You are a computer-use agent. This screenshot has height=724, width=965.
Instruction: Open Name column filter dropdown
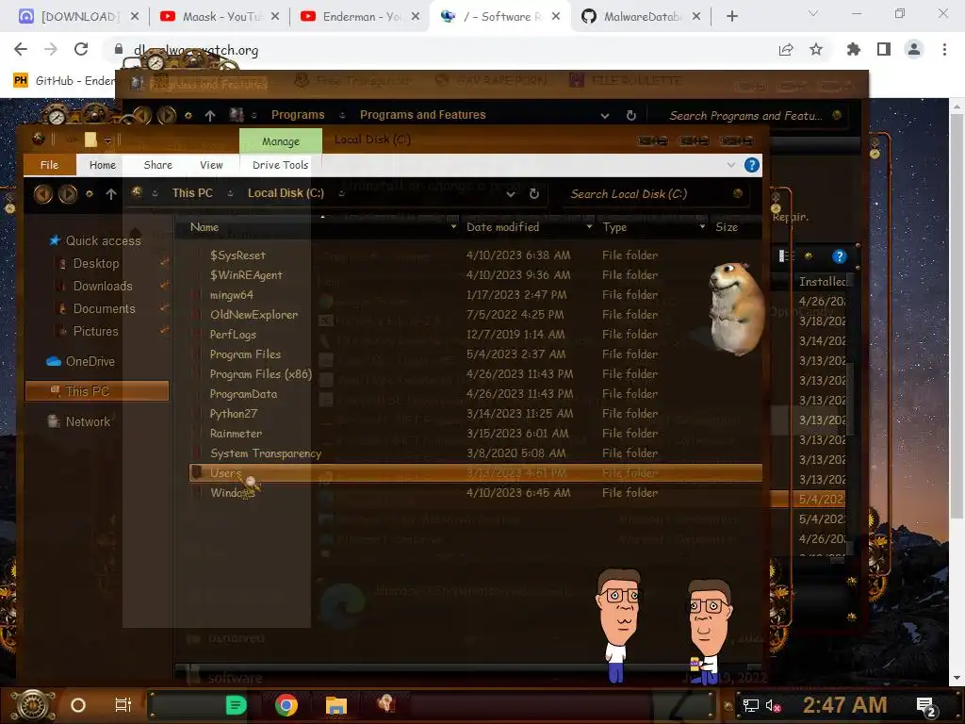pos(453,227)
